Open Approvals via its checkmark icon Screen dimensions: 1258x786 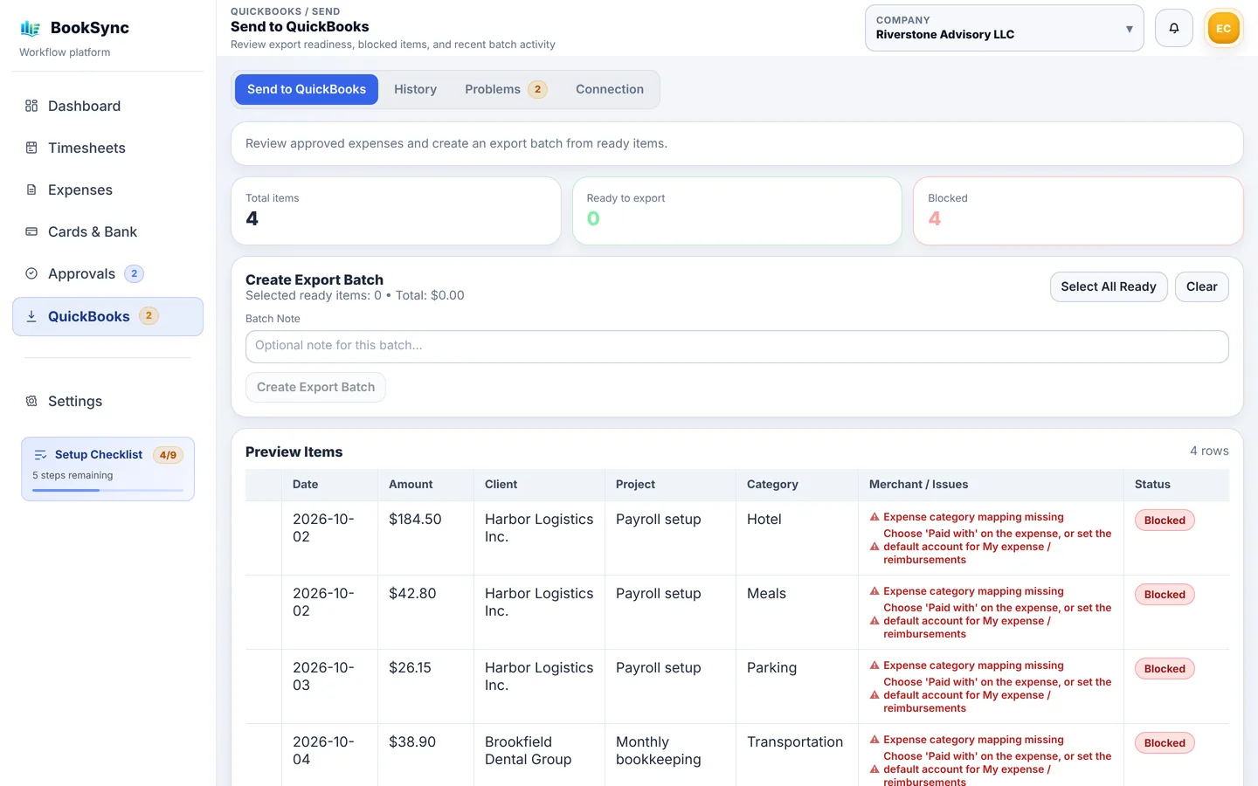(x=31, y=273)
